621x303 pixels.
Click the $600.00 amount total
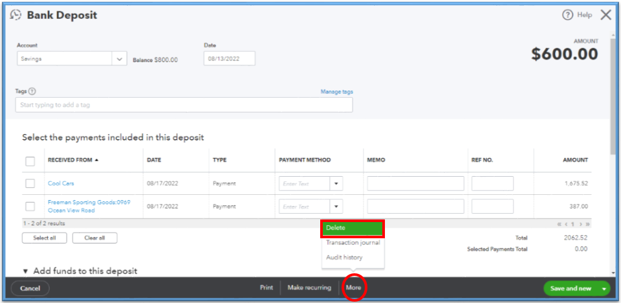564,54
